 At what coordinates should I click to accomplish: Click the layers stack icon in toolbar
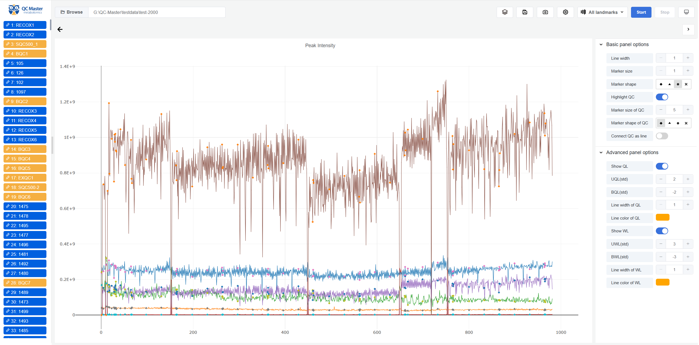click(x=505, y=12)
